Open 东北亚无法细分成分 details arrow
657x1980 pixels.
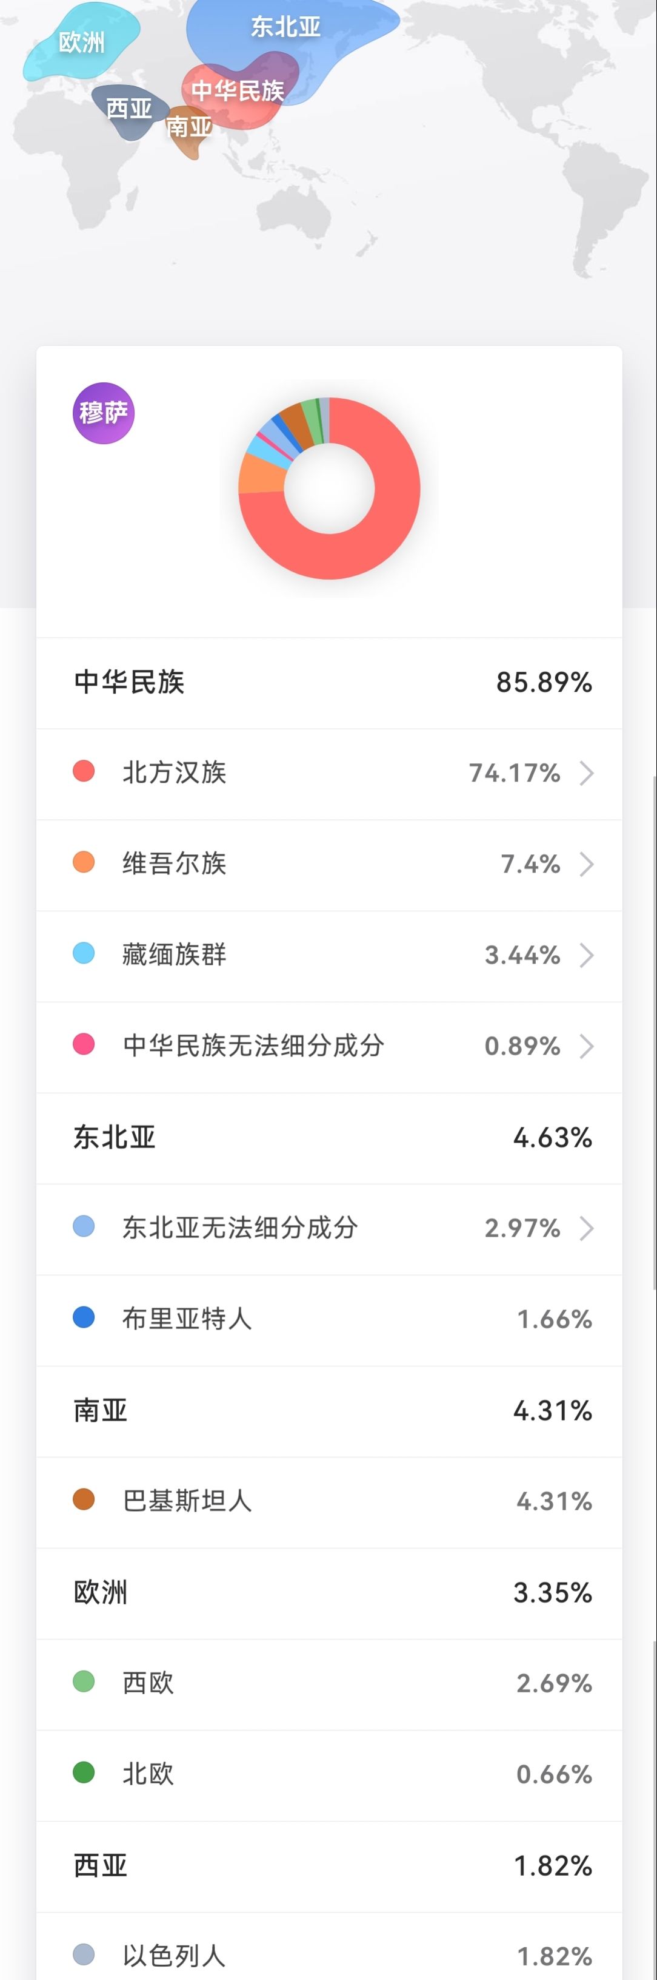[586, 1228]
